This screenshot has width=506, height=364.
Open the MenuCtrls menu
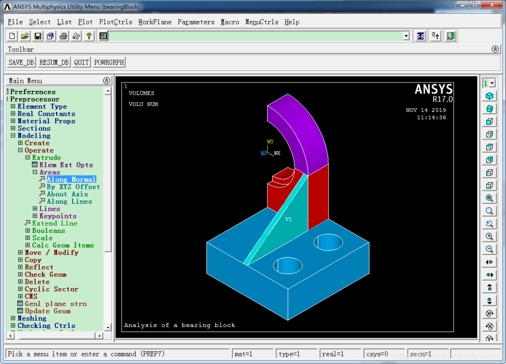[x=262, y=22]
